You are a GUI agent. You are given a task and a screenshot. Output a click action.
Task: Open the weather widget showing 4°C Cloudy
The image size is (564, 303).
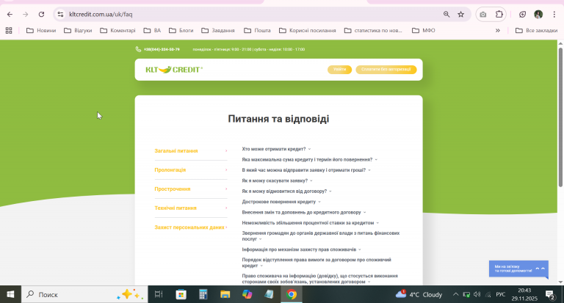(x=419, y=294)
